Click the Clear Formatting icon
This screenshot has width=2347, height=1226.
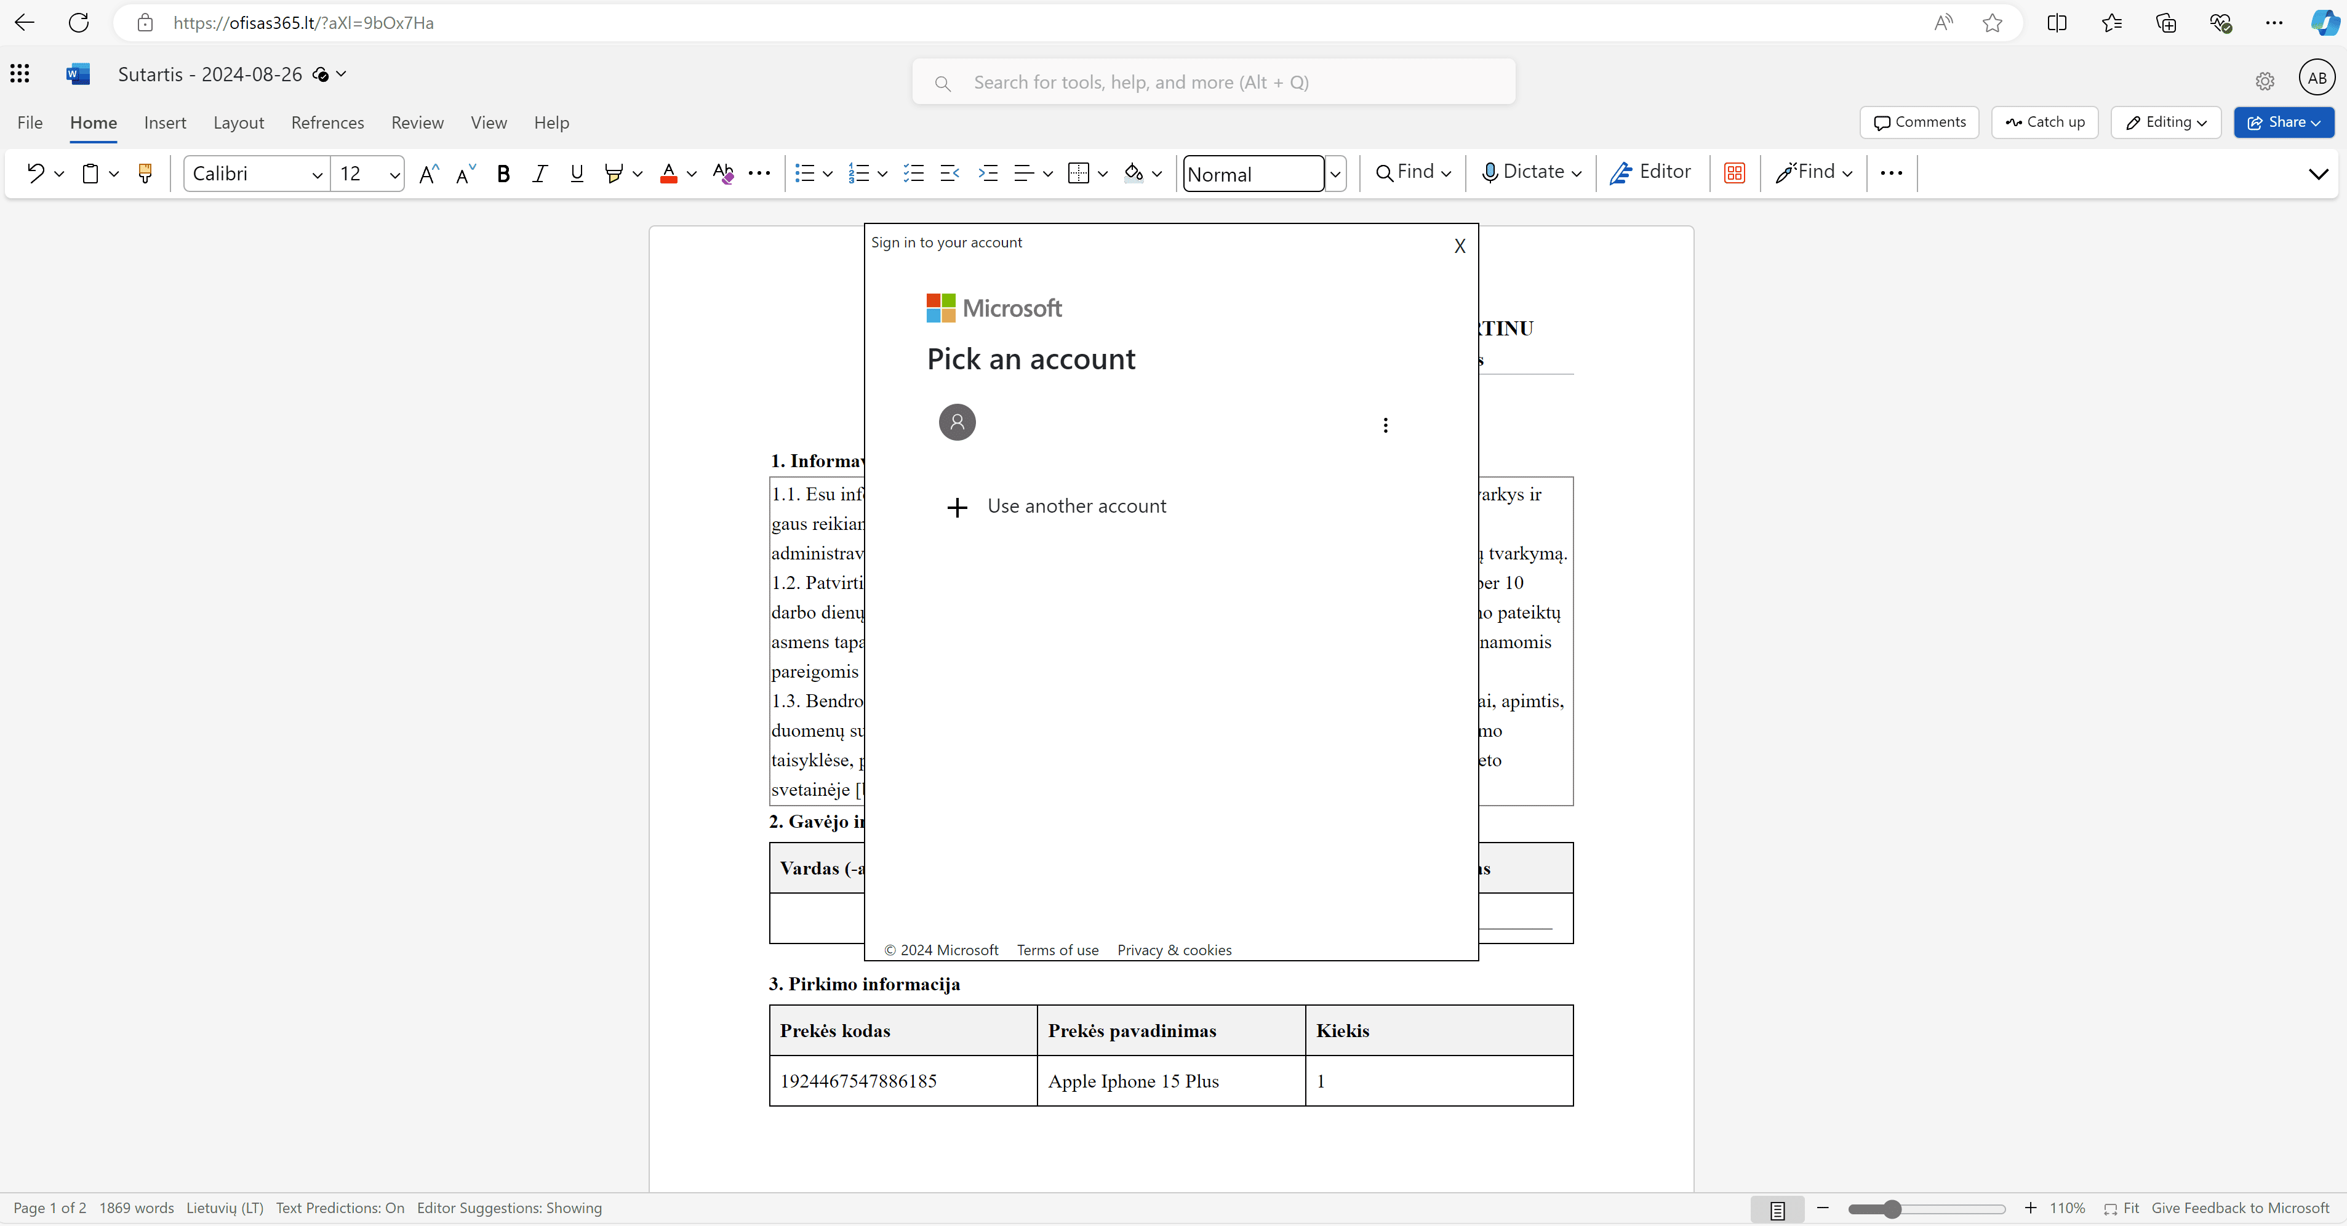pos(724,173)
